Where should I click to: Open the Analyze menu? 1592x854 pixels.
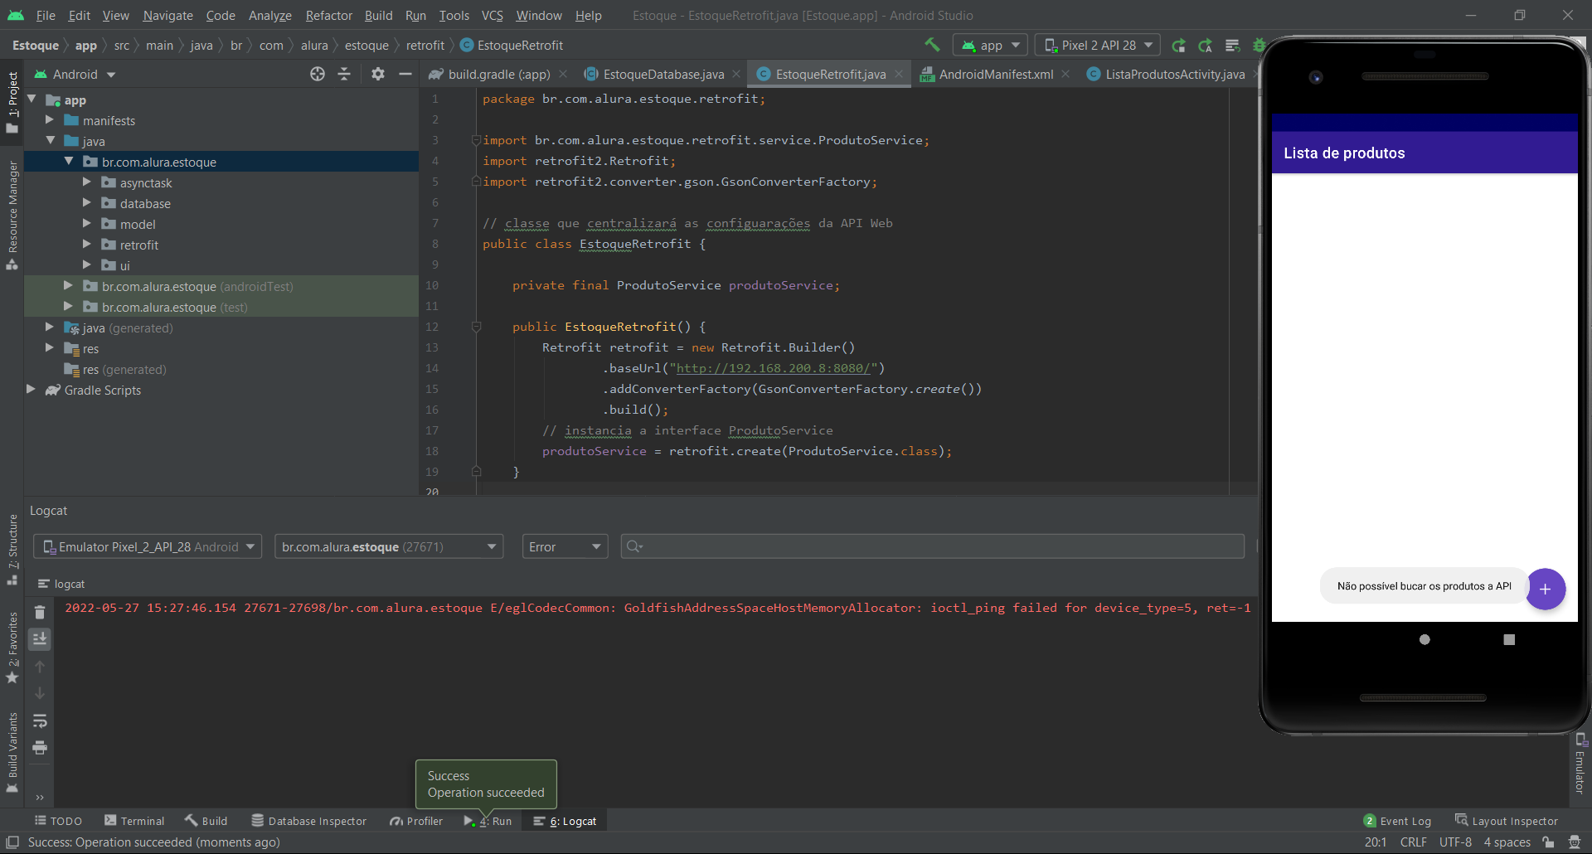pos(269,15)
